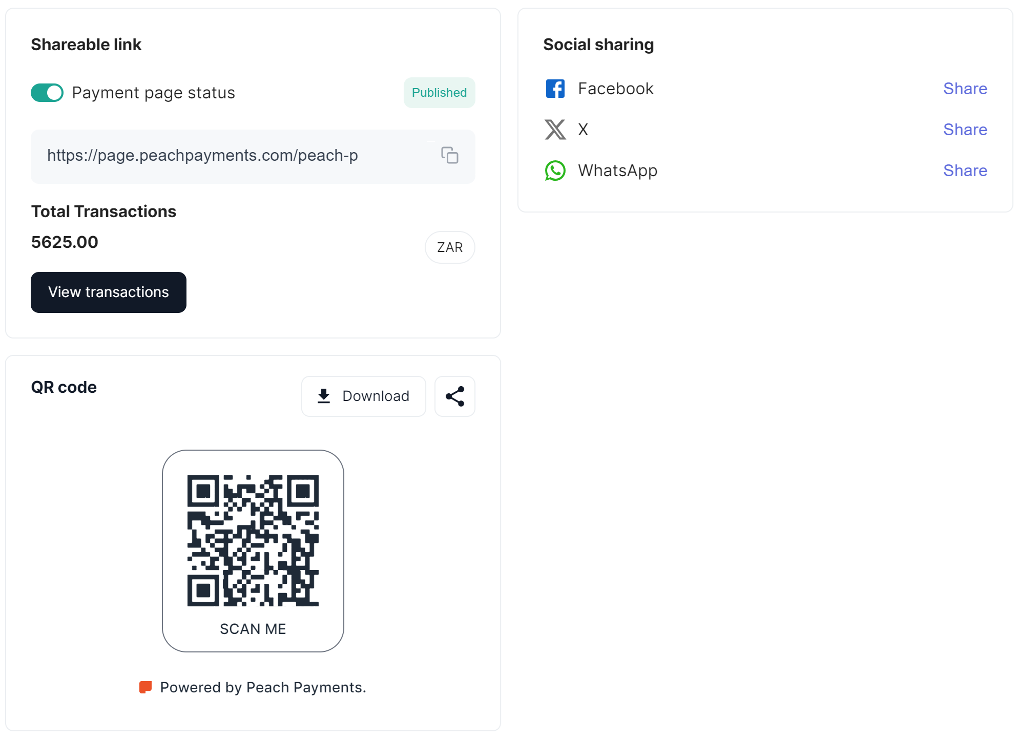This screenshot has height=740, width=1020.
Task: Share the payment page on Facebook
Action: tap(965, 89)
